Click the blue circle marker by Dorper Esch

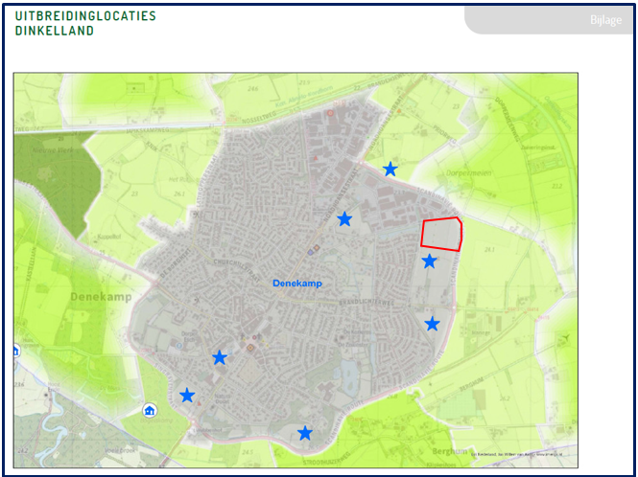179,346
